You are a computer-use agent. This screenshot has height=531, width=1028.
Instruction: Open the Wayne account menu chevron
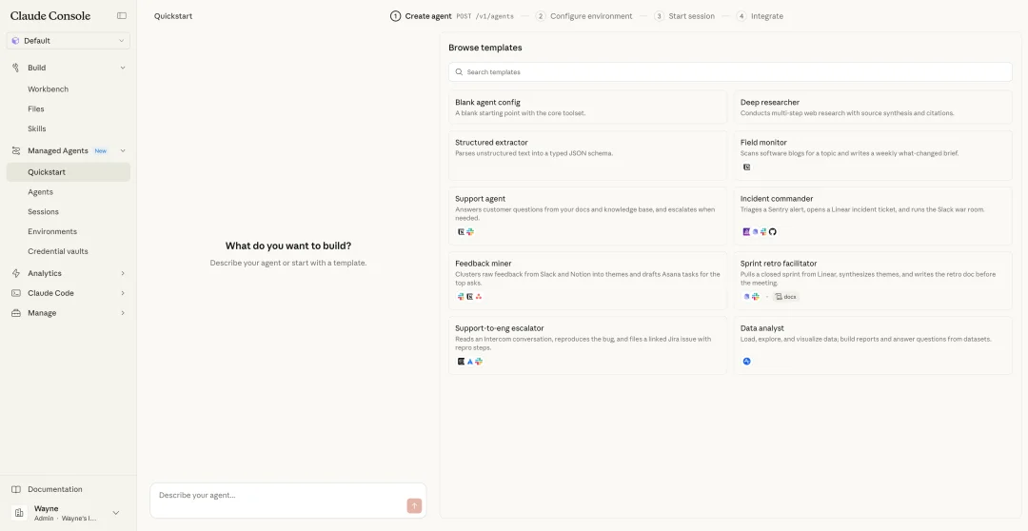pos(116,513)
